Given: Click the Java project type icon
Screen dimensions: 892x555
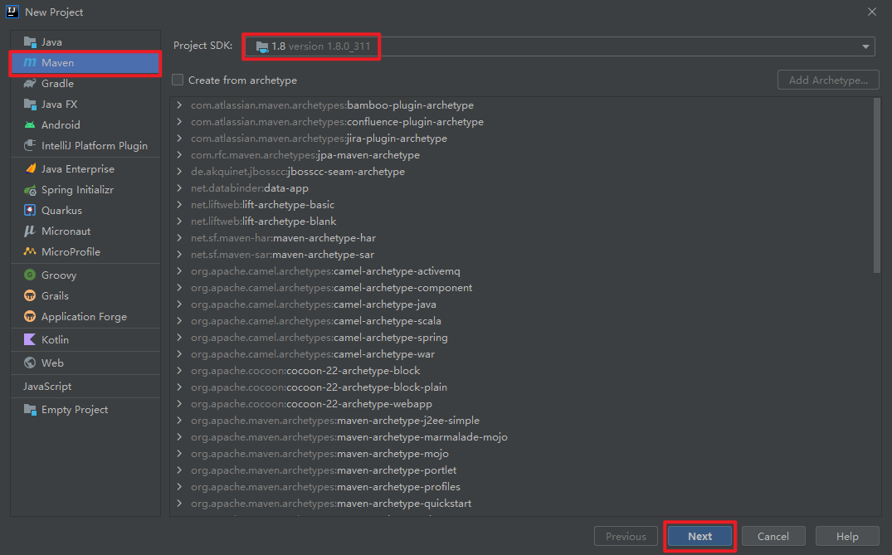Looking at the screenshot, I should (x=30, y=42).
